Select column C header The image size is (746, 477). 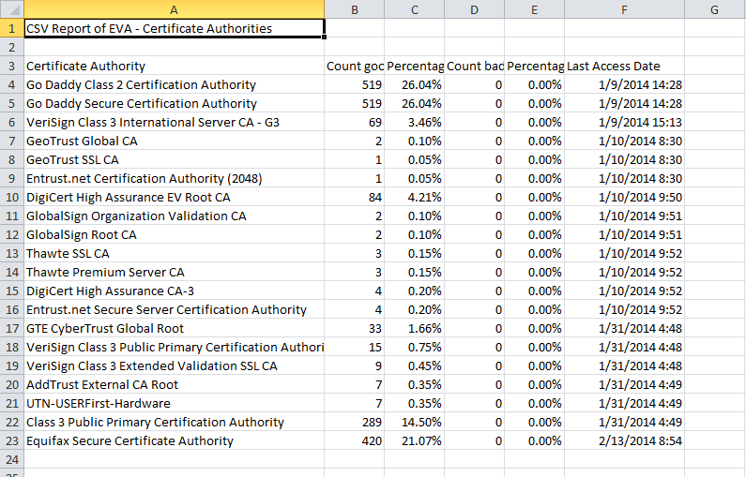pyautogui.click(x=415, y=9)
